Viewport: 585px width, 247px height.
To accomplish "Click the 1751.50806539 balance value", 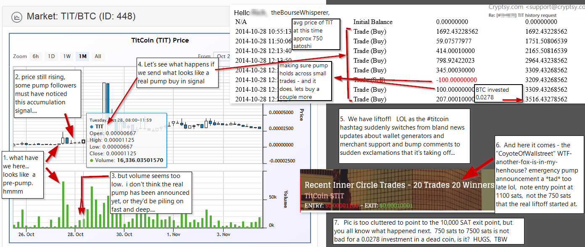I will pyautogui.click(x=546, y=41).
